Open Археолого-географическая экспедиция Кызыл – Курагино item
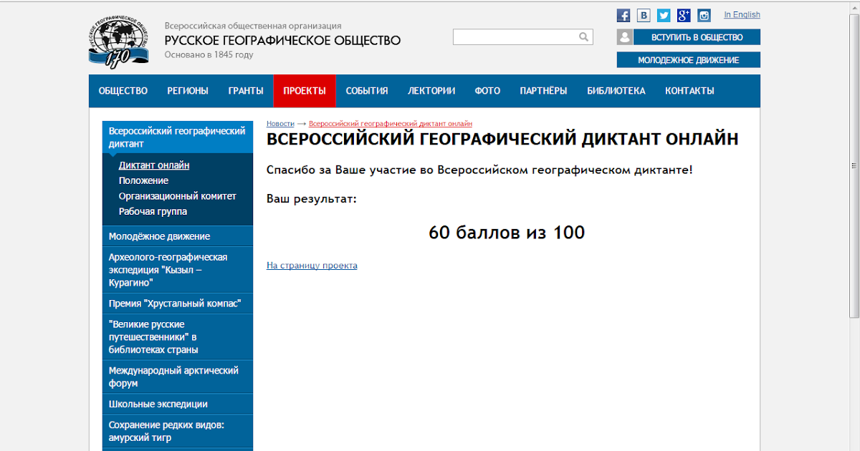860x451 pixels. coord(178,270)
